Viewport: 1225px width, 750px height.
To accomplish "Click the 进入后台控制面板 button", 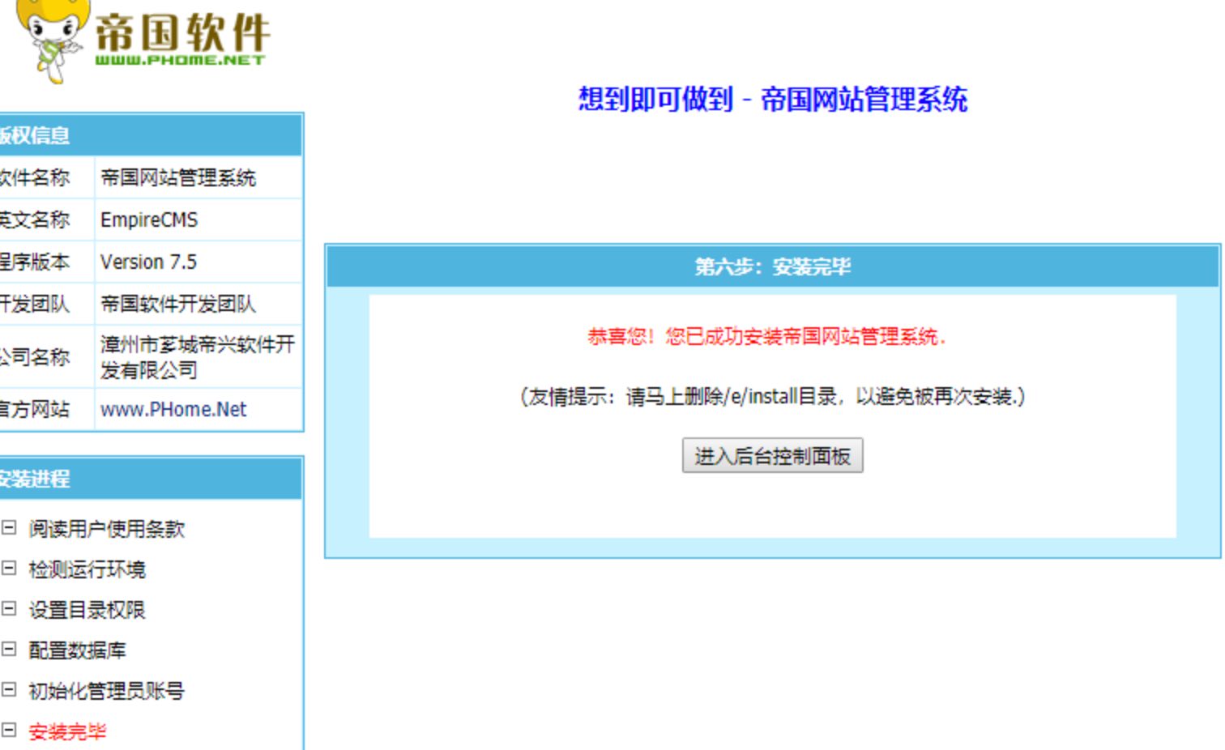I will (x=772, y=455).
